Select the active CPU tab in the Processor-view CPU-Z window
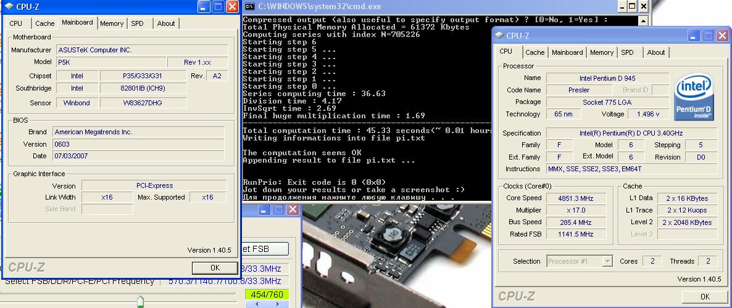The image size is (732, 308). click(505, 51)
